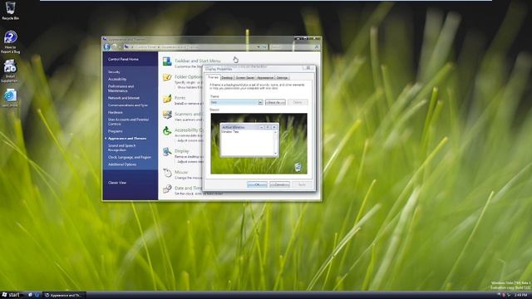Click the Fonts folder icon
This screenshot has width=532, height=299.
point(167,99)
